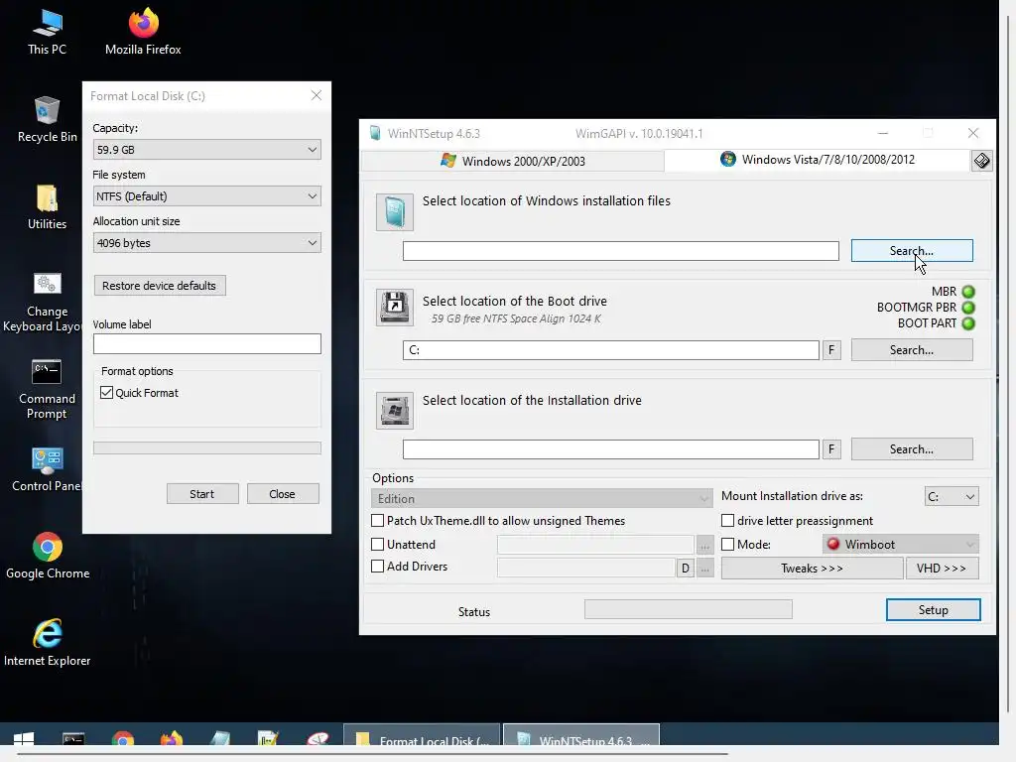Viewport: 1016px width, 762px height.
Task: Switch to Windows 2000/XP/2003 tab
Action: [512, 161]
